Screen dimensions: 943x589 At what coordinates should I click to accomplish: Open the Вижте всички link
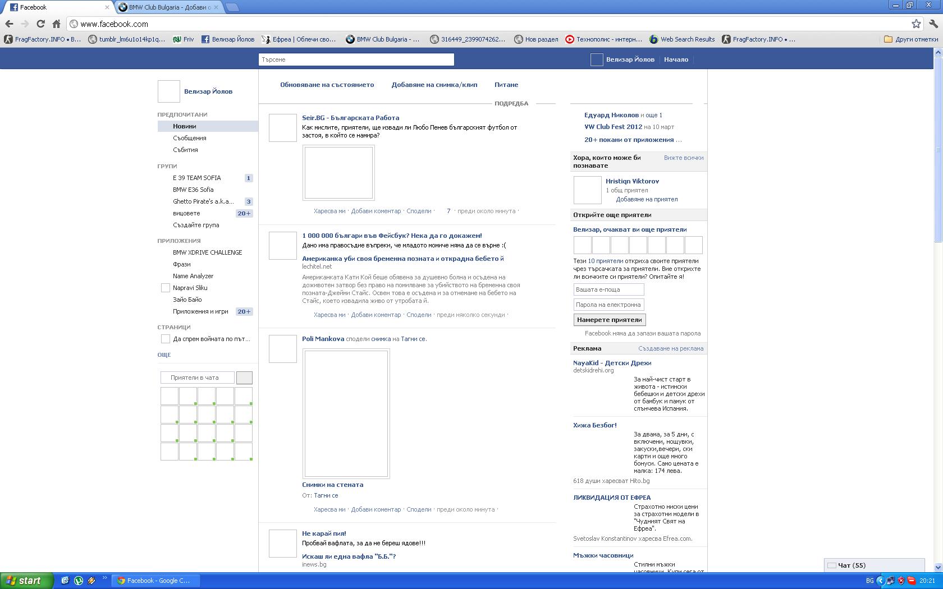click(x=684, y=158)
